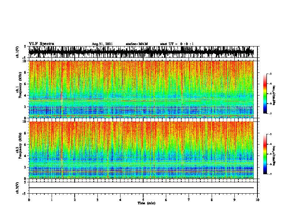Click time axis tick label "8"
The image size is (290, 224).
tap(212, 200)
